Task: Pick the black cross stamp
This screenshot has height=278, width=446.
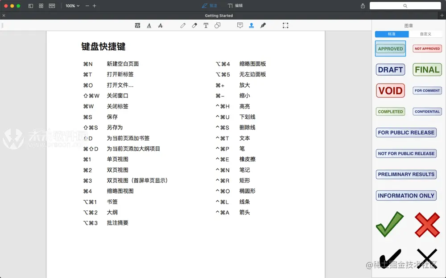Action: click(427, 259)
